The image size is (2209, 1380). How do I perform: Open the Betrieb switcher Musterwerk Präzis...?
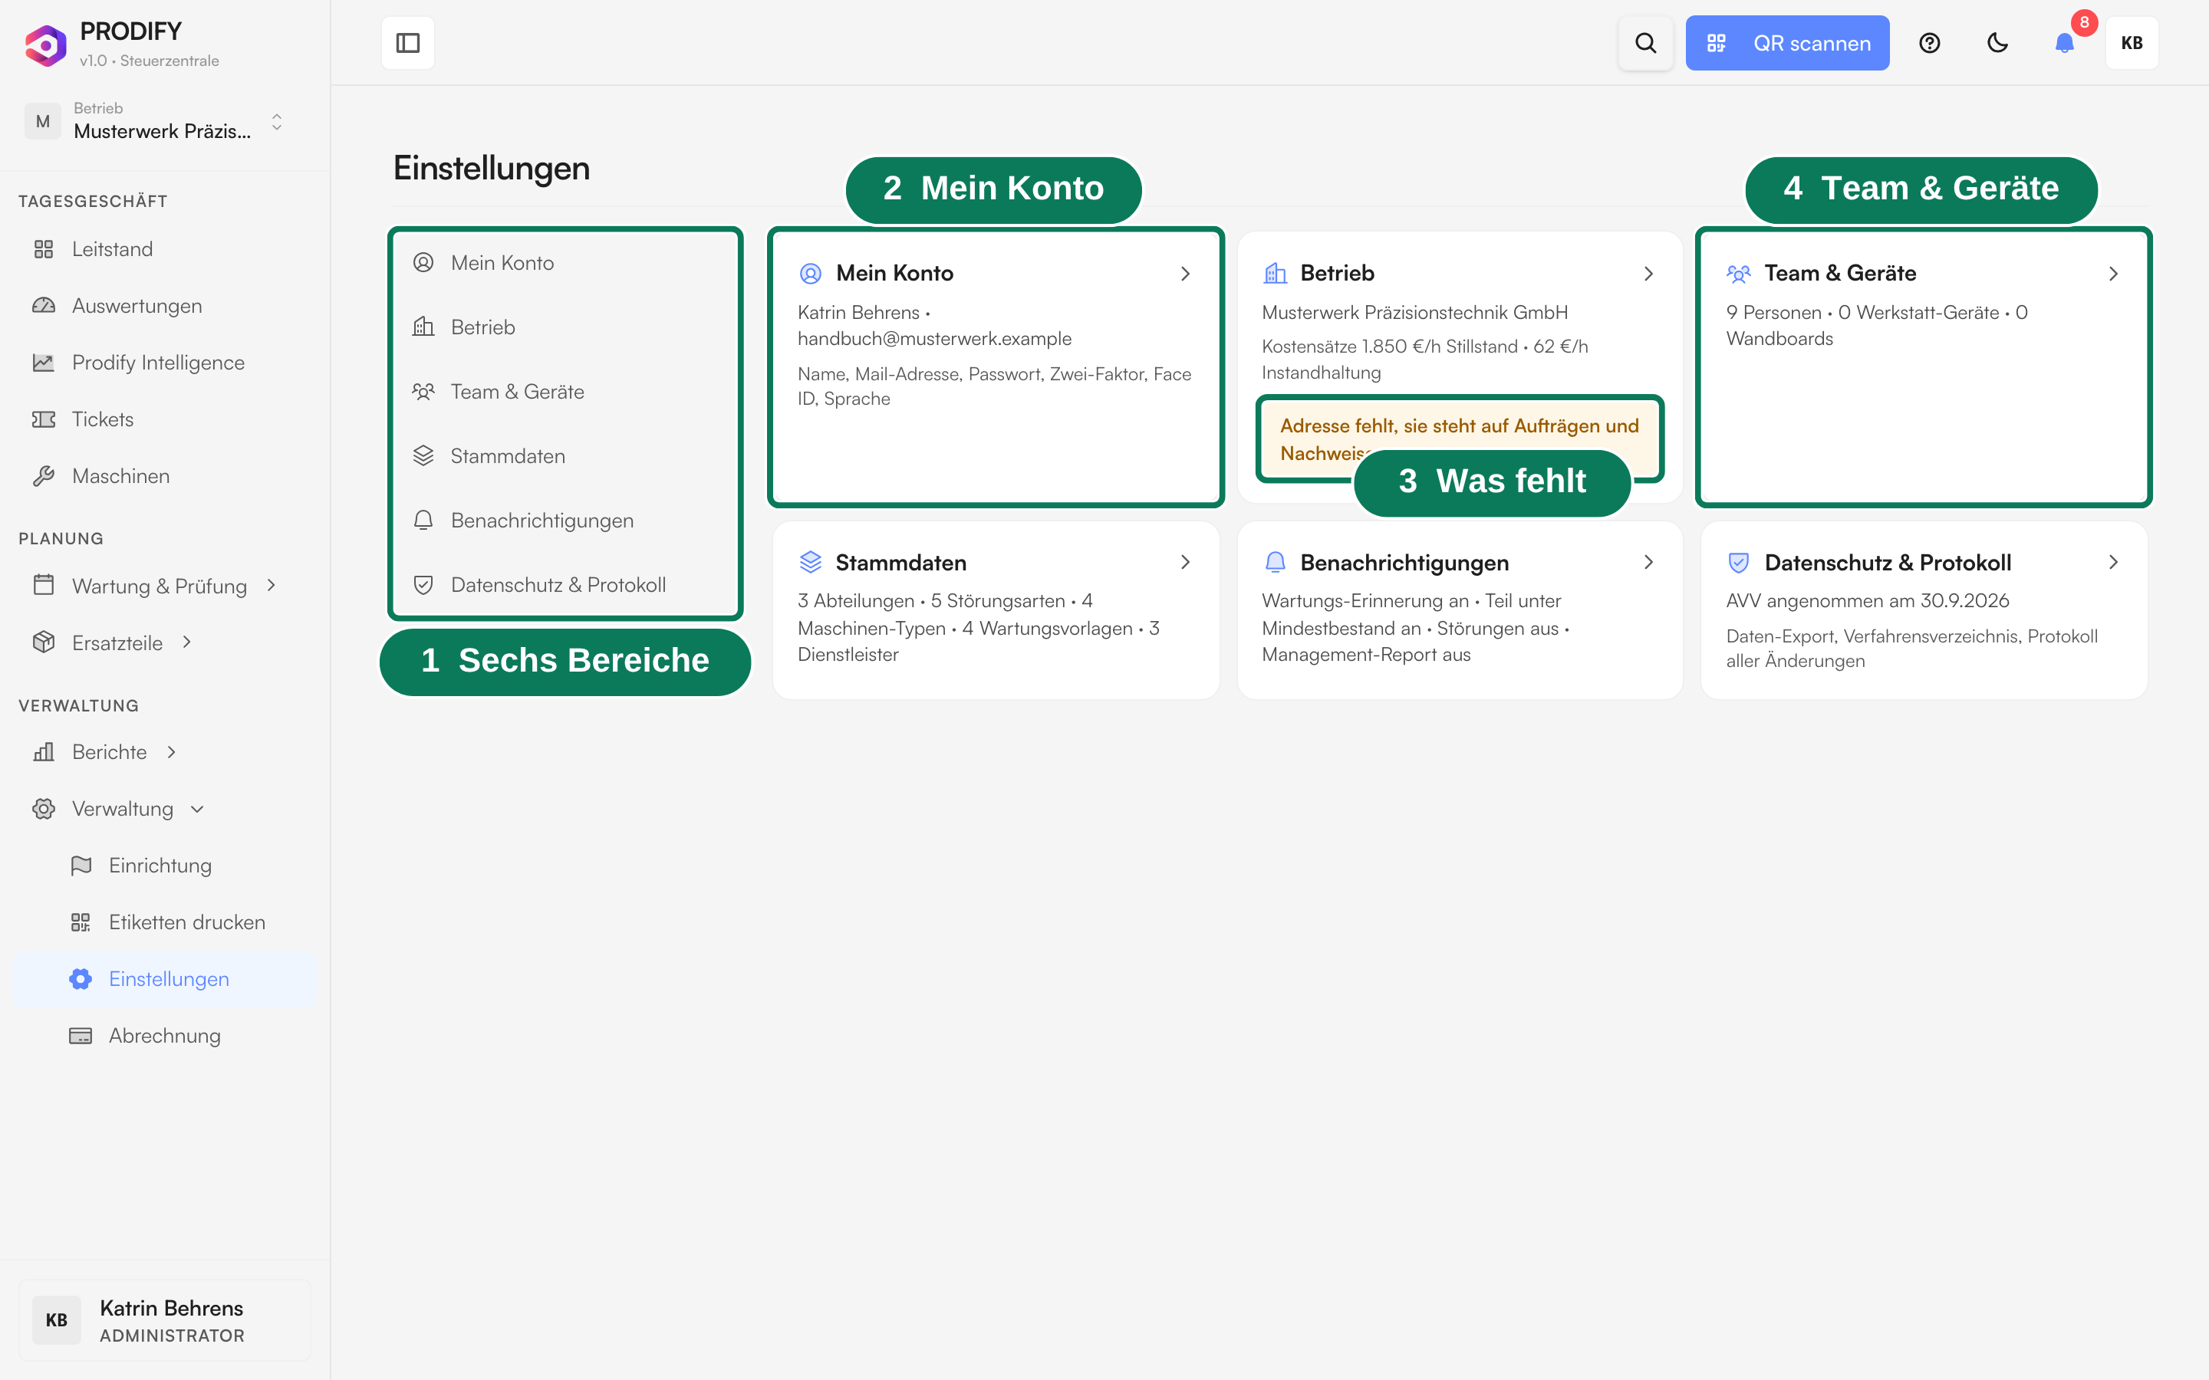pos(155,121)
